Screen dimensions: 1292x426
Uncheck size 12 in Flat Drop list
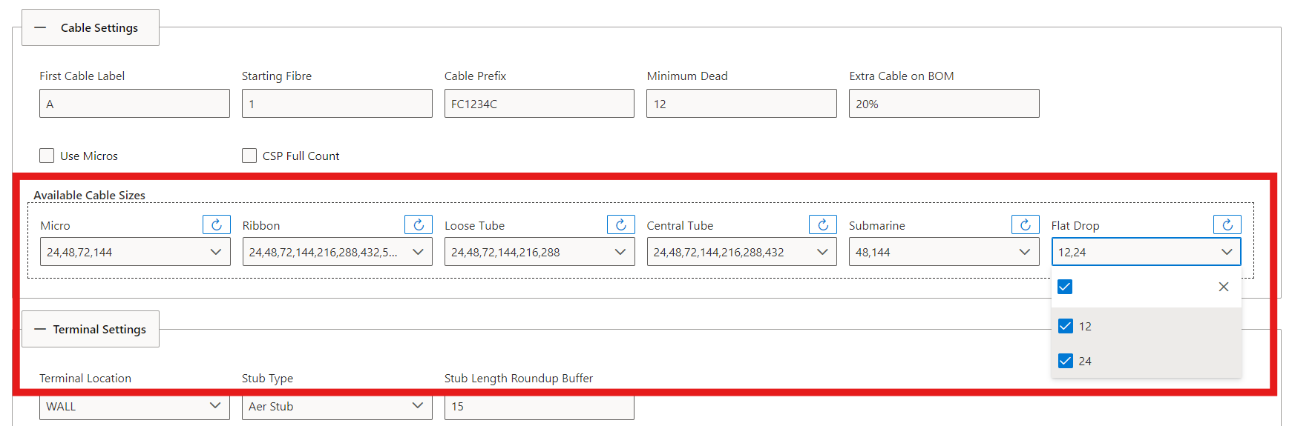pos(1065,326)
